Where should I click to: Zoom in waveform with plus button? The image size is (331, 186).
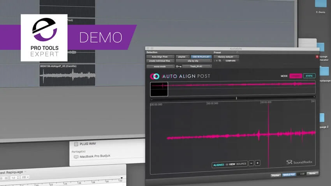point(257,163)
